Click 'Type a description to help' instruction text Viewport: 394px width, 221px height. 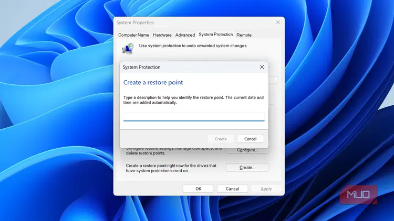193,100
